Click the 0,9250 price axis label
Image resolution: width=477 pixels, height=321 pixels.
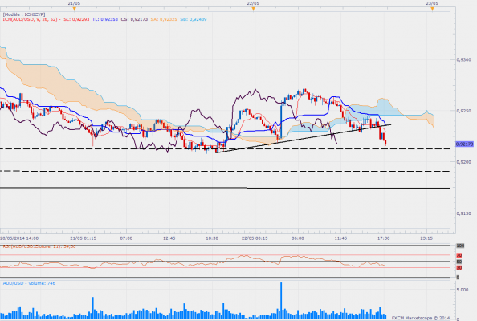pyautogui.click(x=463, y=111)
